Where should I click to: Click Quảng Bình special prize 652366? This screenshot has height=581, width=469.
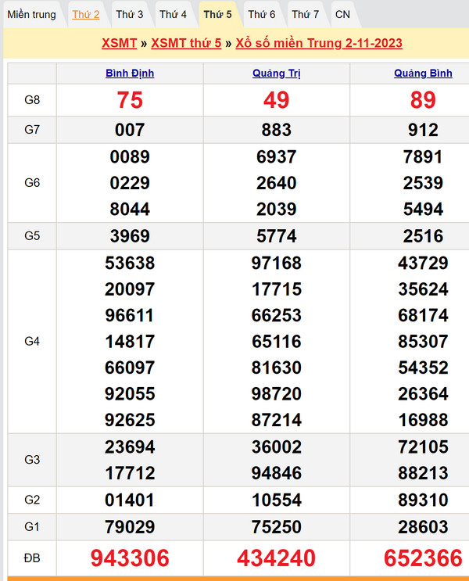coord(423,558)
